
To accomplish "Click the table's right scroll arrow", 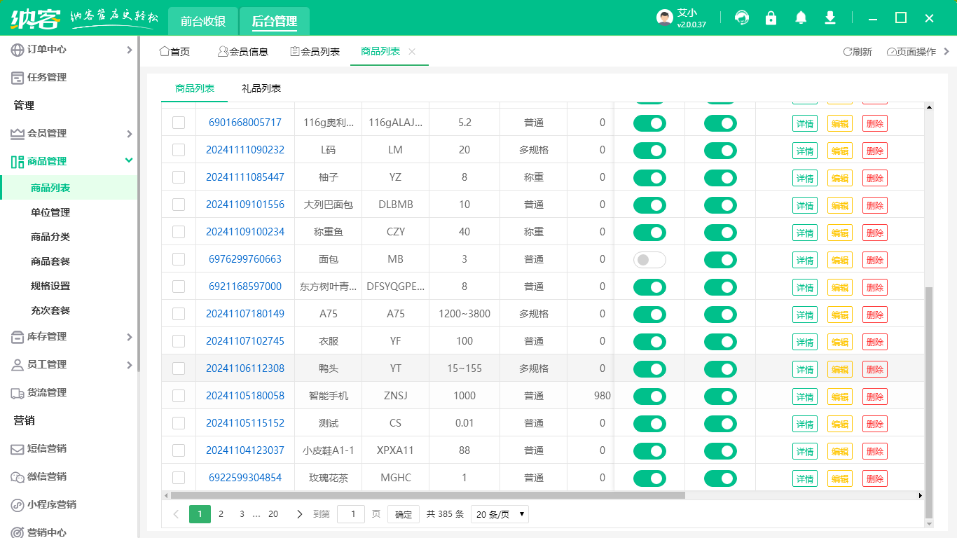I will [x=921, y=495].
